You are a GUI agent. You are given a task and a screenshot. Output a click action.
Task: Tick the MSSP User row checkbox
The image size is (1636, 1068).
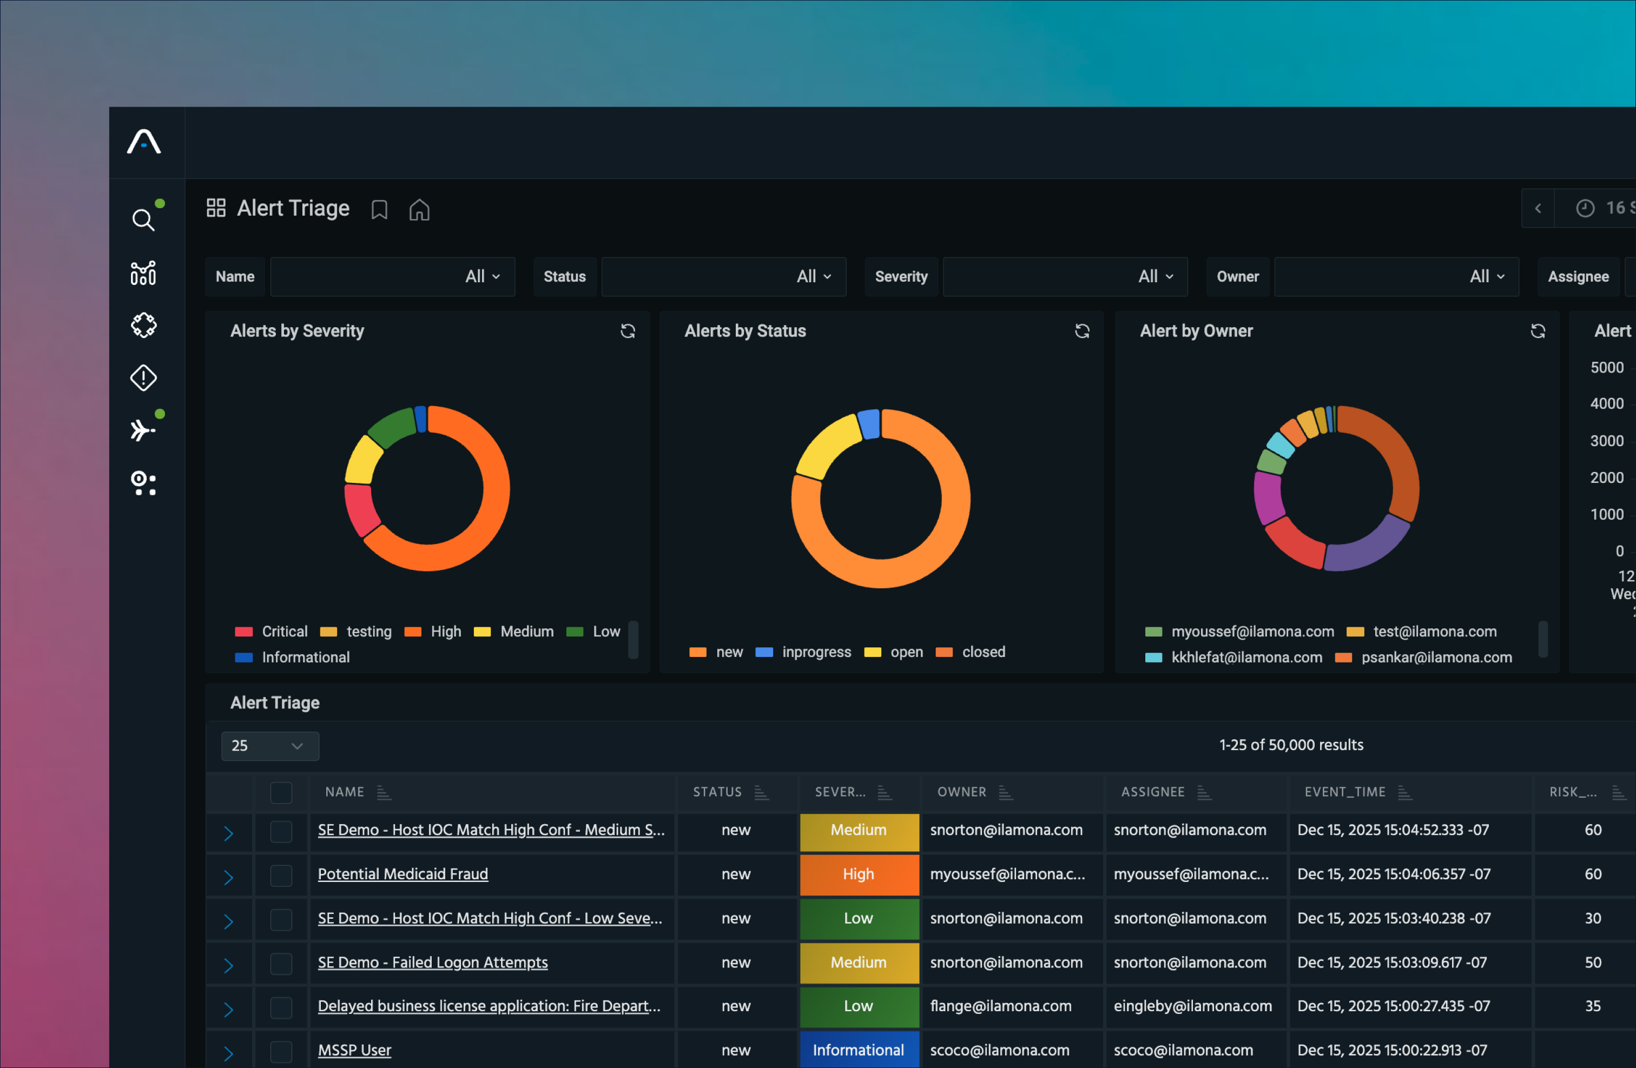(281, 1051)
